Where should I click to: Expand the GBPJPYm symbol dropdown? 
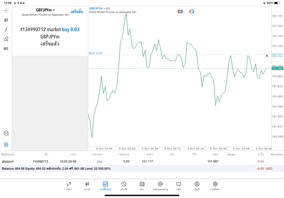click(46, 10)
